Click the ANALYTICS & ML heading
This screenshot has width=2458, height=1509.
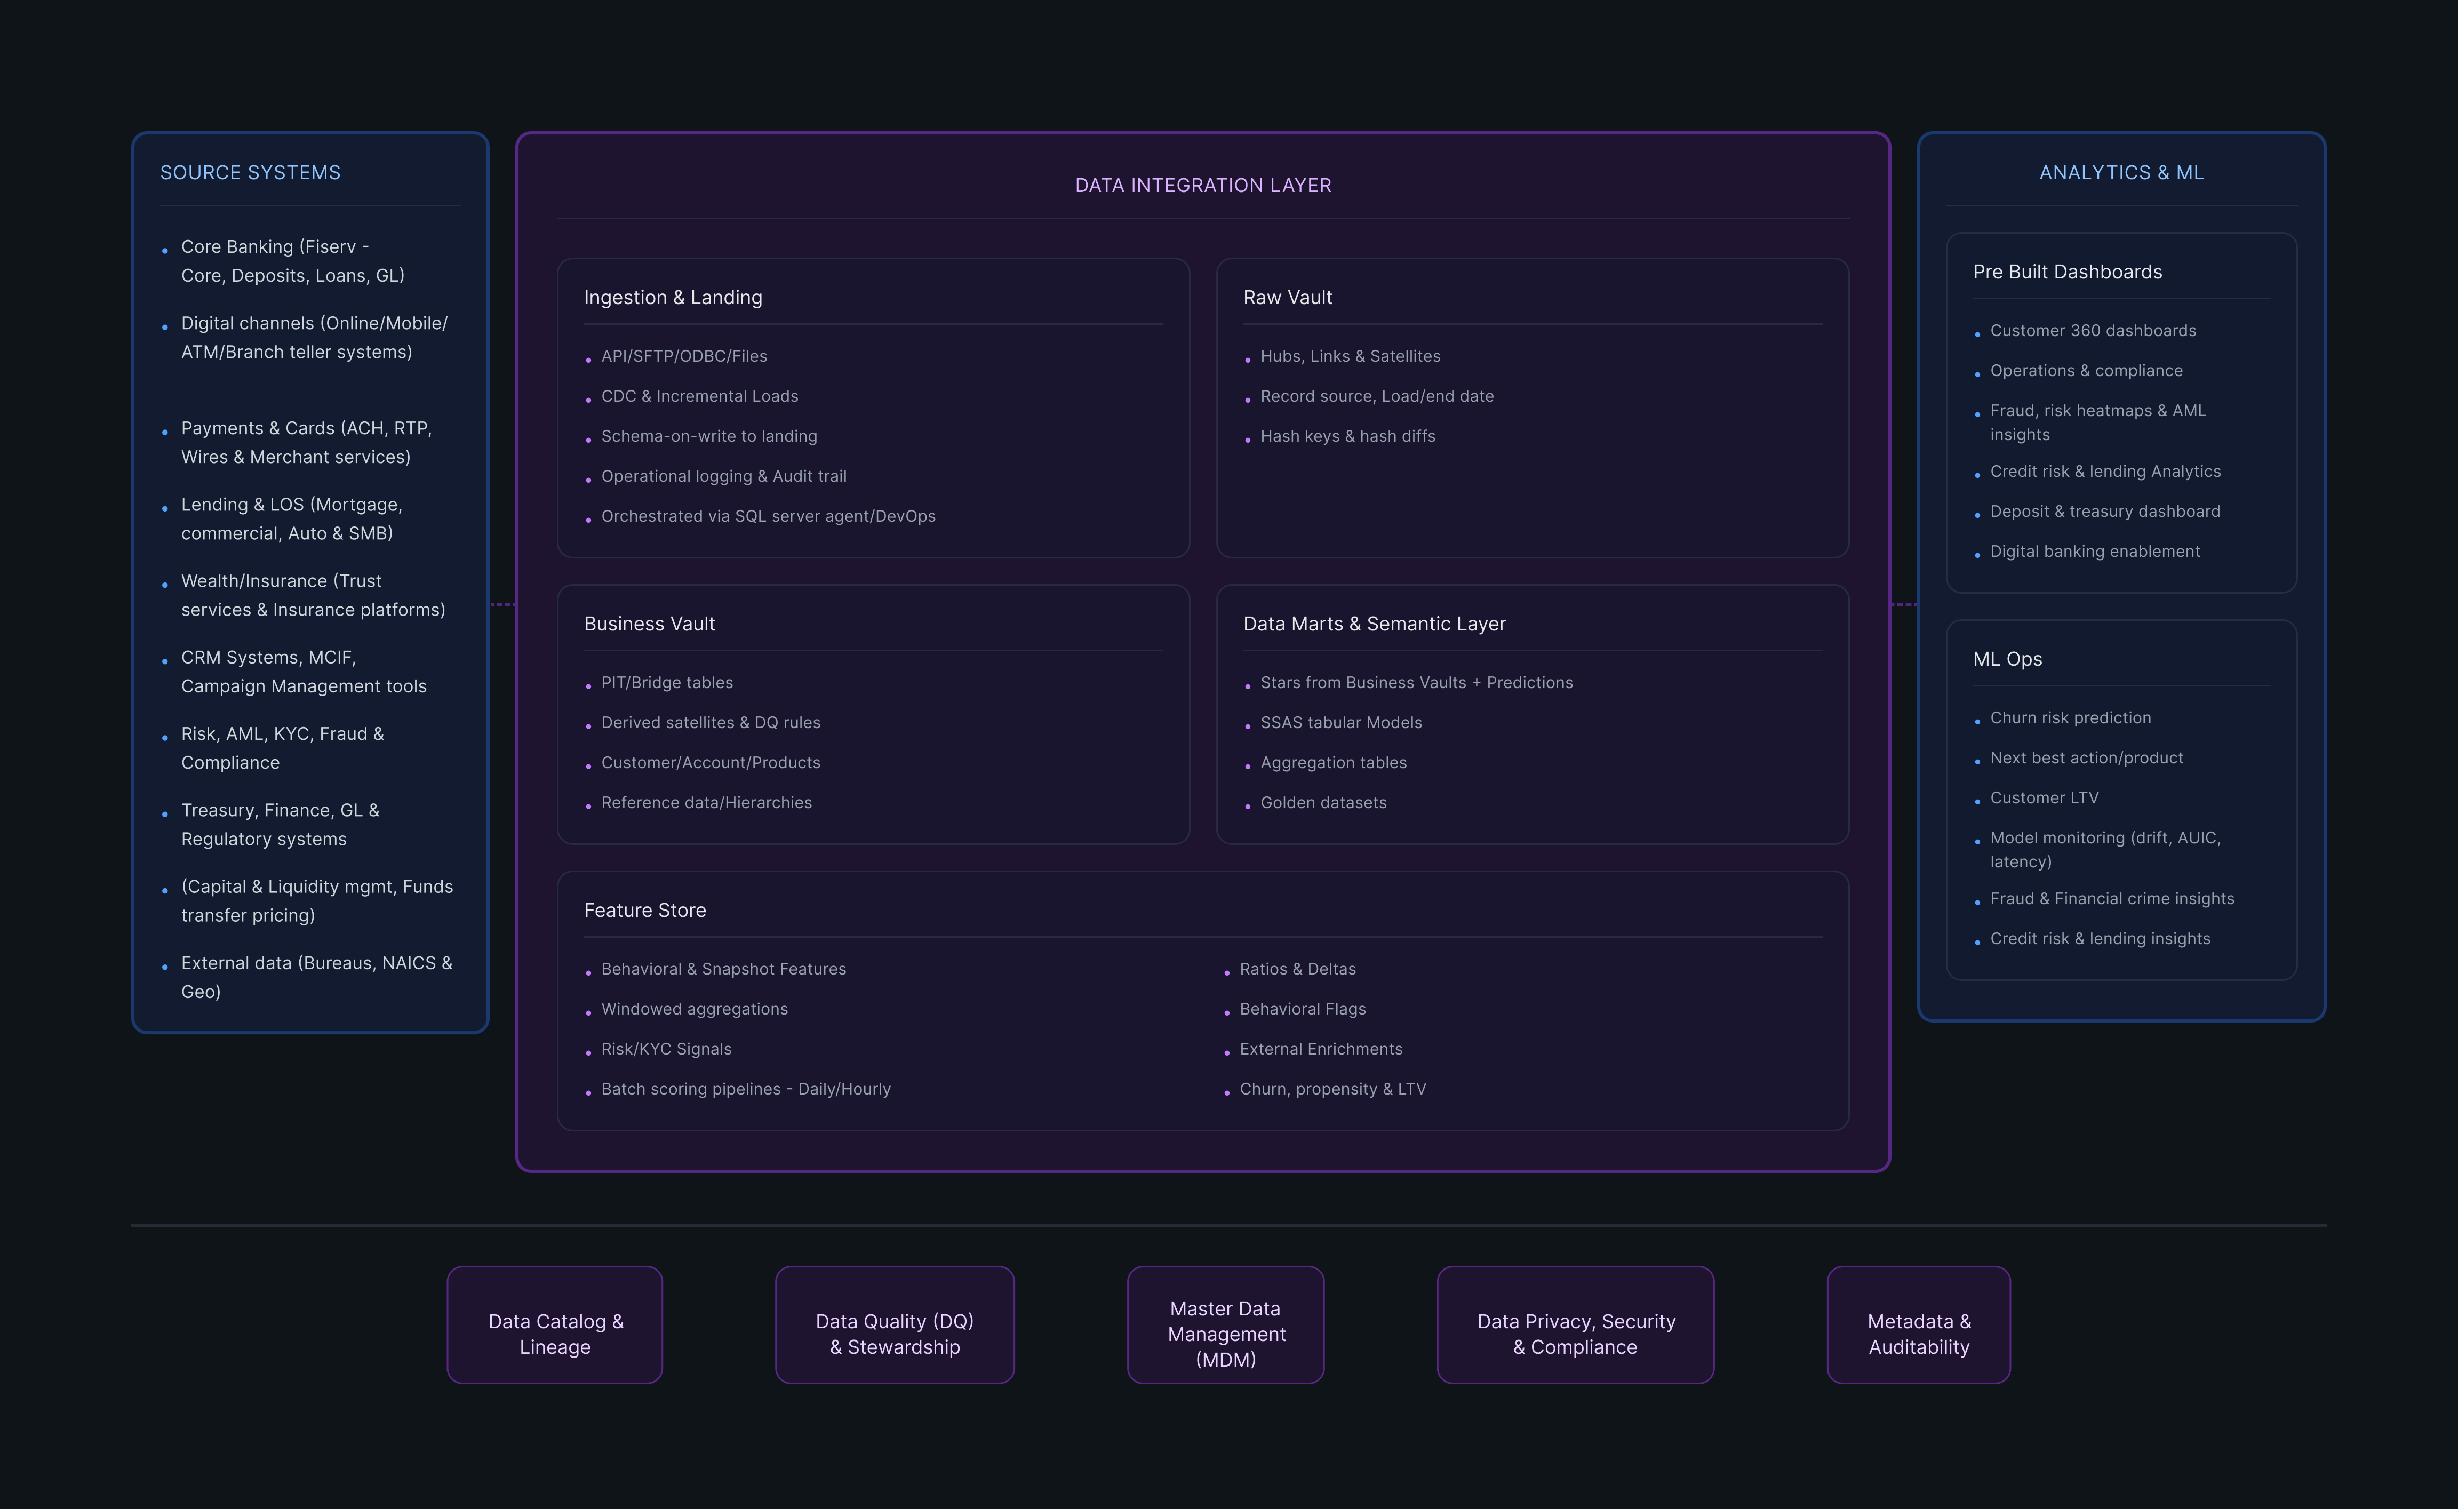2121,173
